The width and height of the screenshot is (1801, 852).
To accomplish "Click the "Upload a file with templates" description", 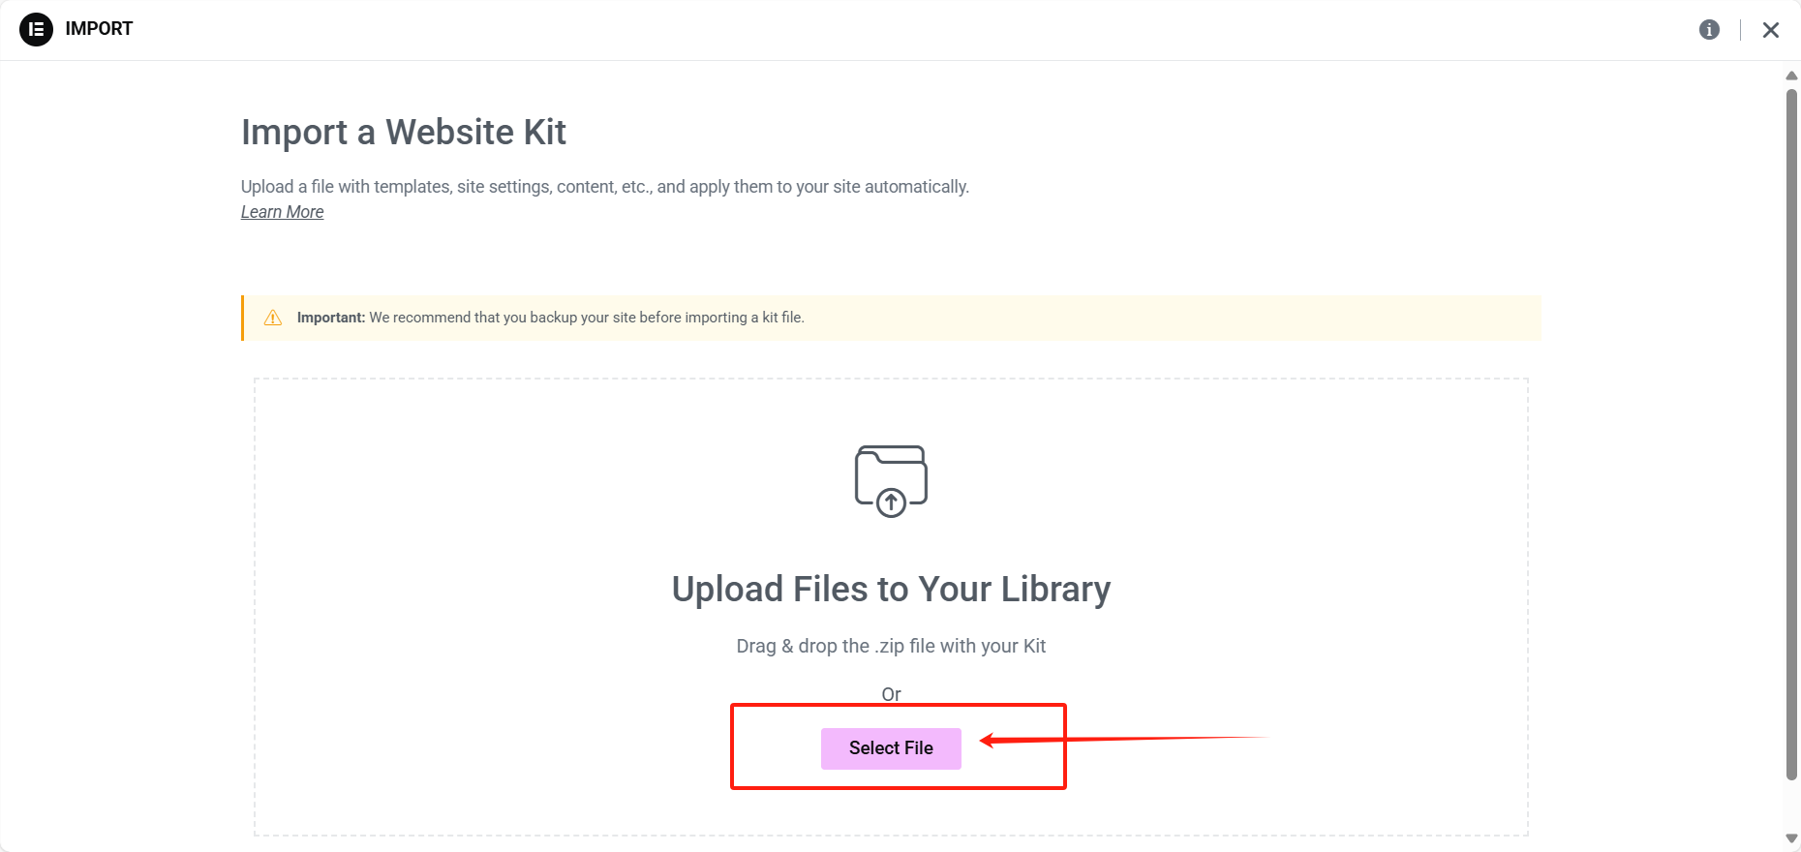I will (604, 187).
